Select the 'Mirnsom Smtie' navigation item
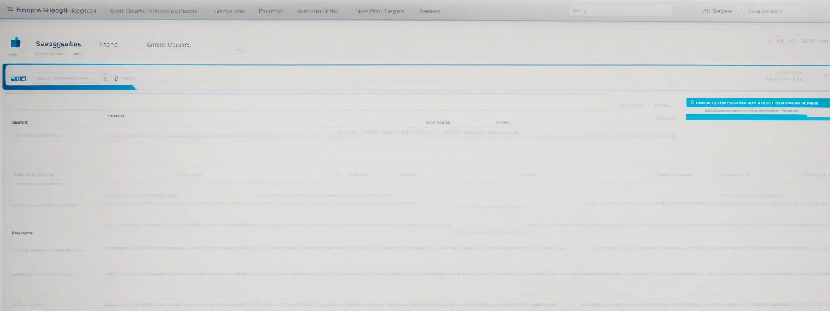This screenshot has height=311, width=830. click(317, 11)
